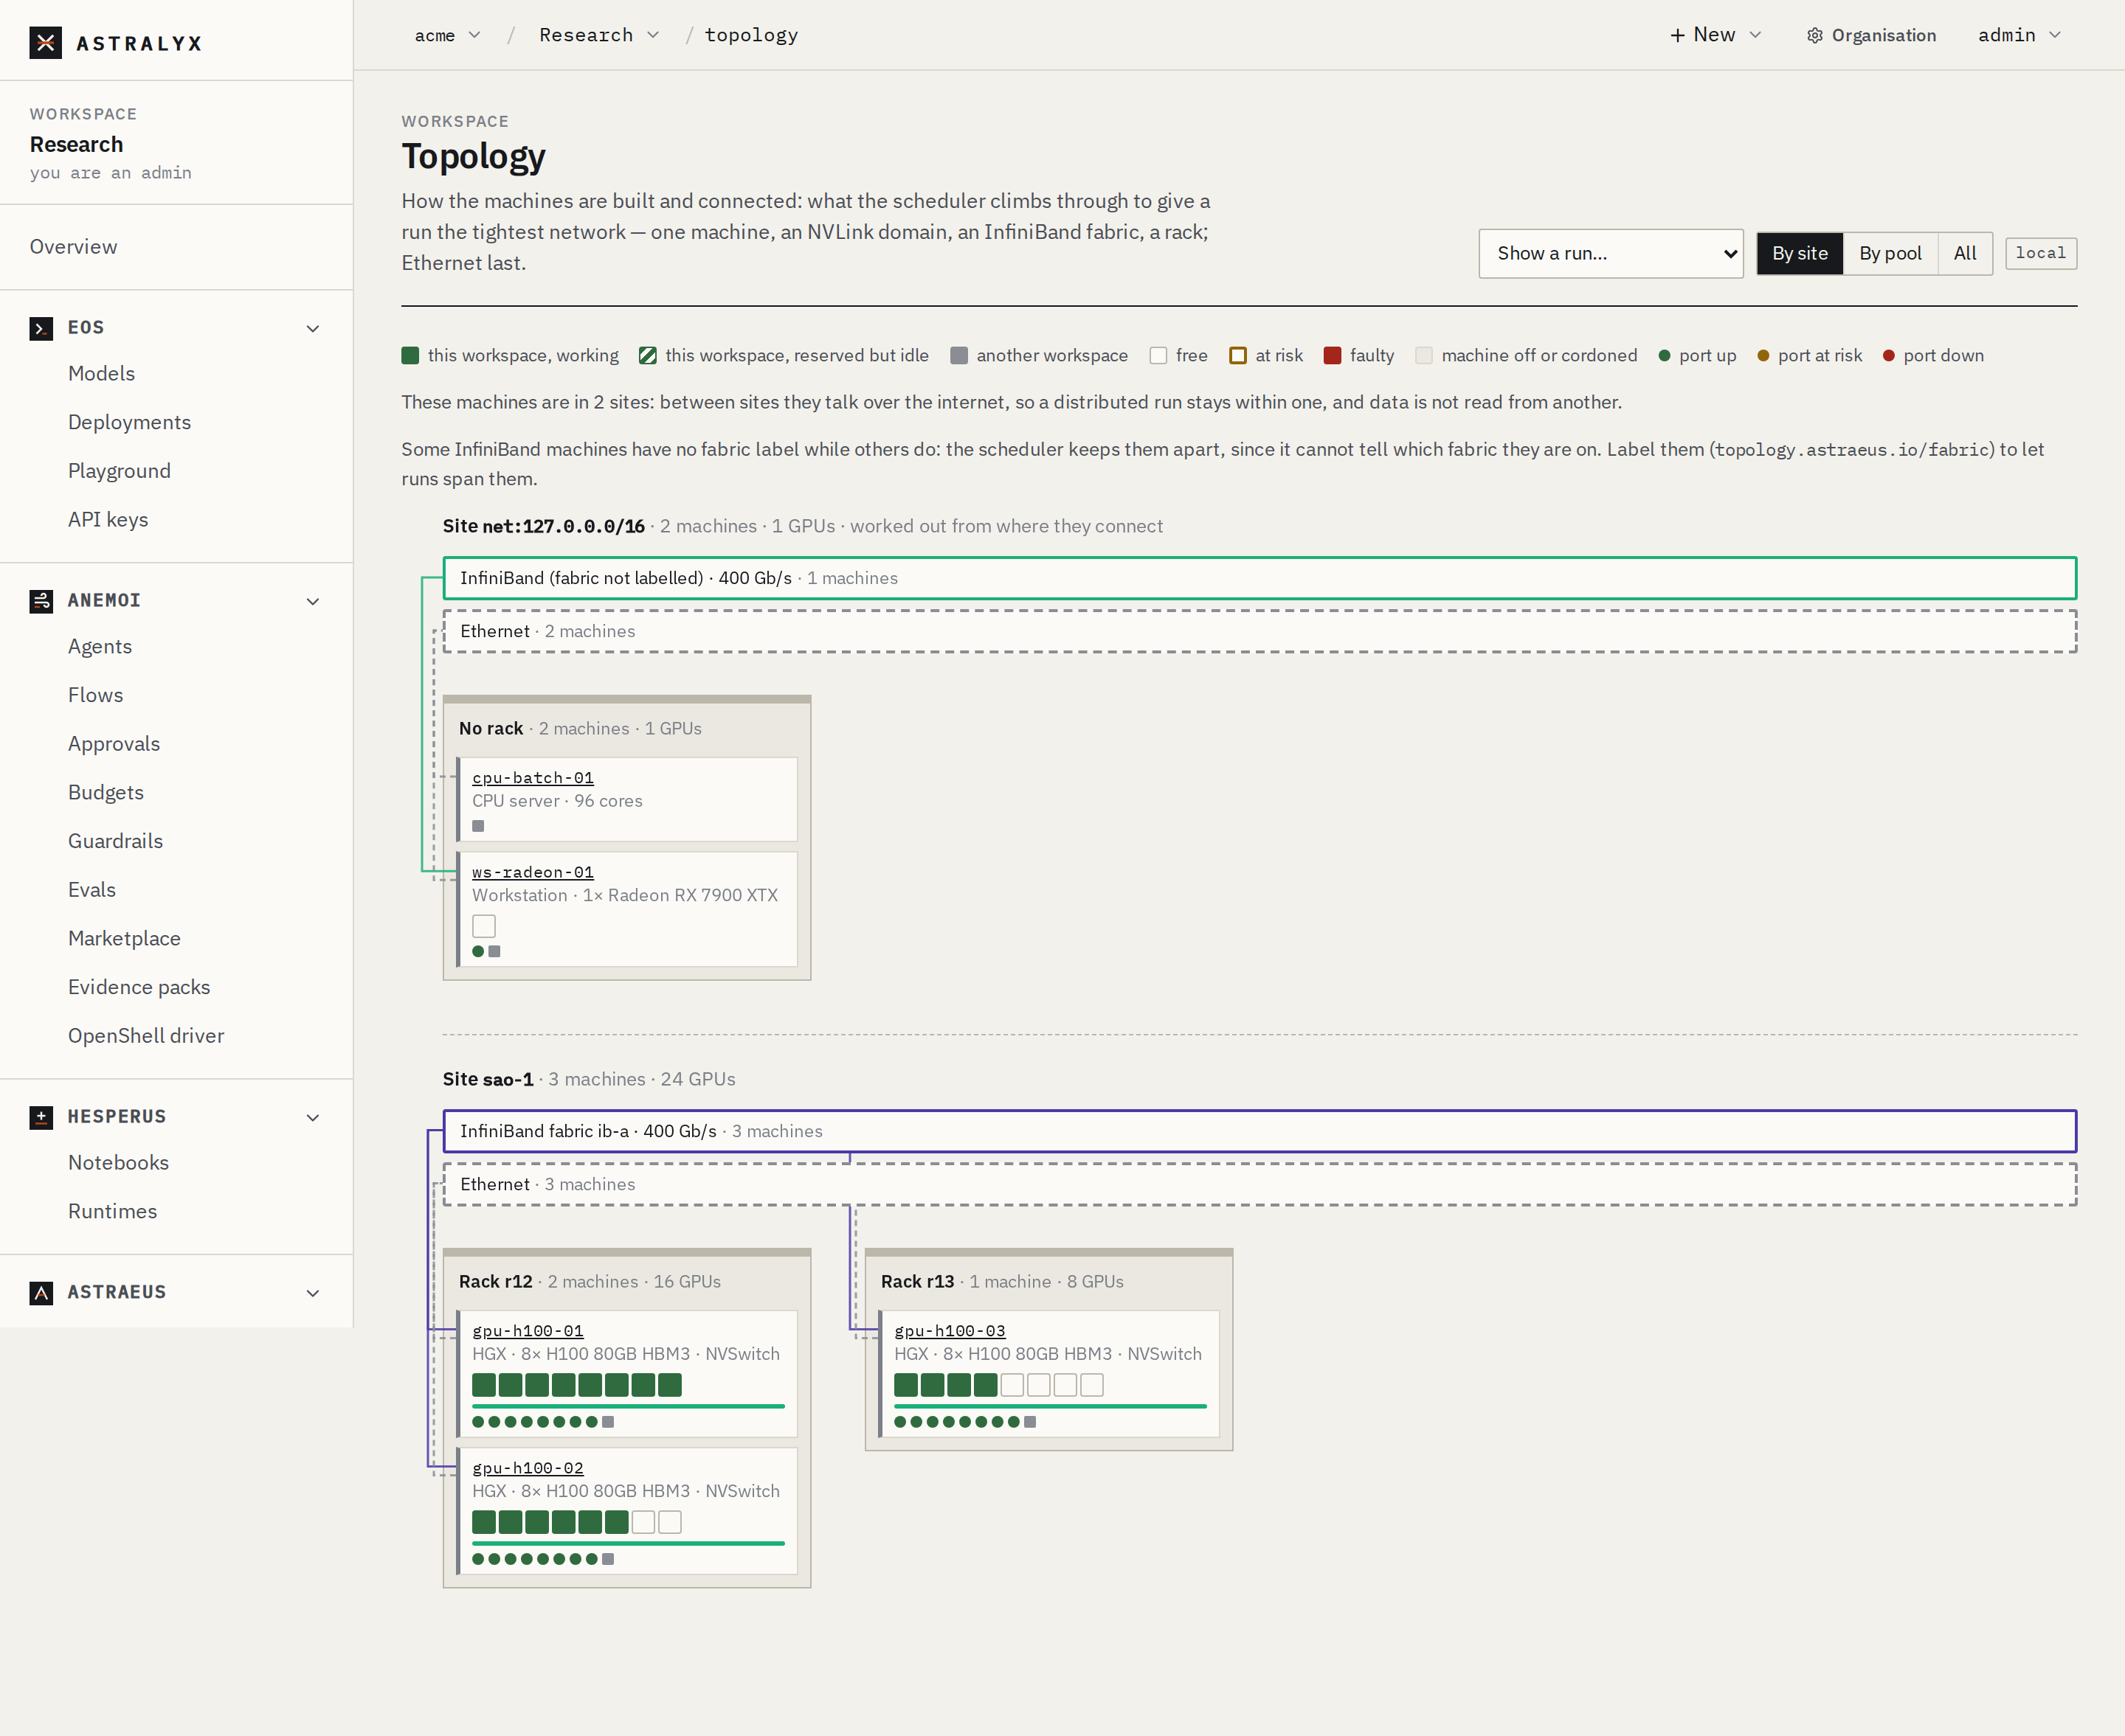The width and height of the screenshot is (2125, 1736).
Task: Open the gpu-h100-02 machine link
Action: (528, 1468)
